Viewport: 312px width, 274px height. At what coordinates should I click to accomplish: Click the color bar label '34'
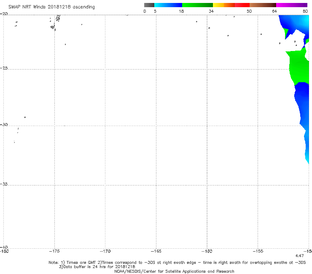pyautogui.click(x=211, y=11)
